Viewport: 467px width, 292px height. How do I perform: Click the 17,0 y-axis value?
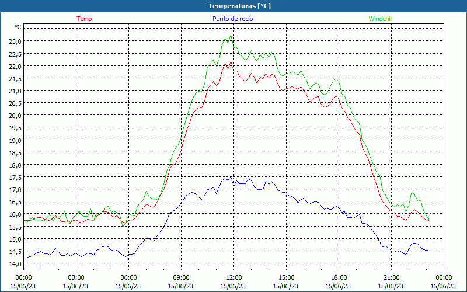[15, 190]
